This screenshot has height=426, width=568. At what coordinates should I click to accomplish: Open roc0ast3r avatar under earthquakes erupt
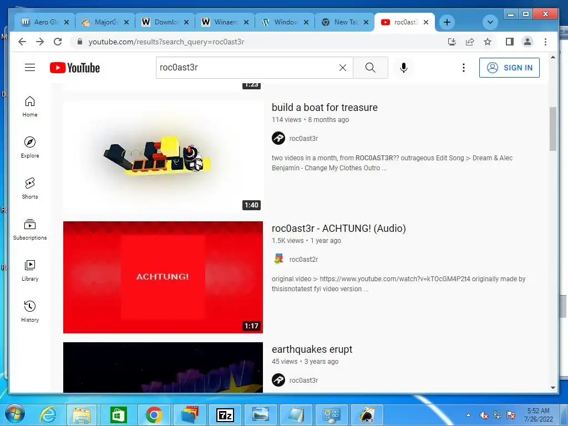278,380
